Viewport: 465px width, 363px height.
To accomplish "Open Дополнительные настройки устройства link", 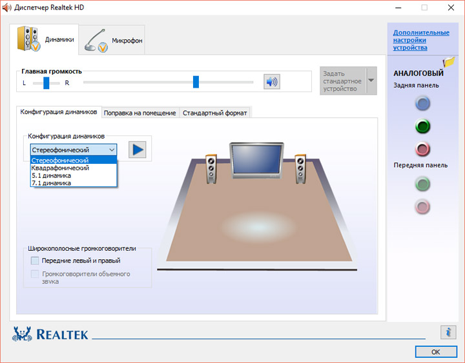I will click(421, 40).
